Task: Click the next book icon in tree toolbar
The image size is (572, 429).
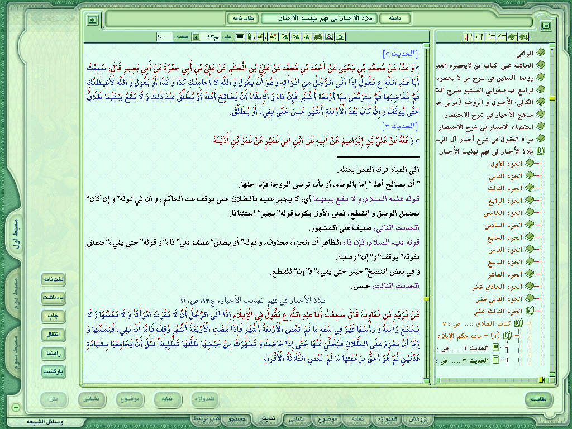Action: pyautogui.click(x=523, y=37)
